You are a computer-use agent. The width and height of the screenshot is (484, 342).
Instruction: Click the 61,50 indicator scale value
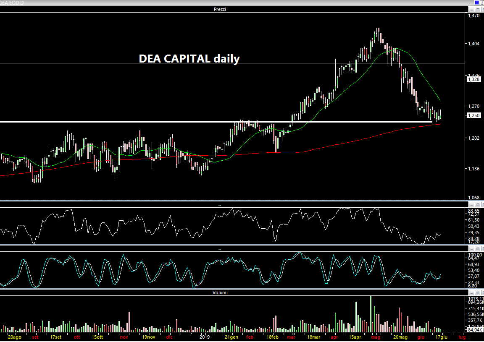pos(474,220)
